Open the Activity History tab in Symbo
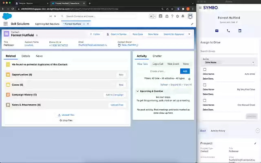261x163 pixels. [218, 131]
